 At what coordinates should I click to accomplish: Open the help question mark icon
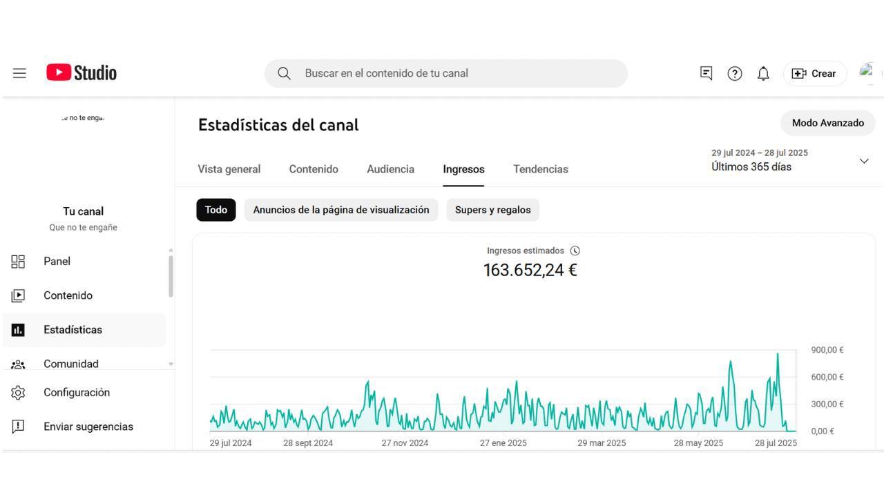tap(734, 73)
